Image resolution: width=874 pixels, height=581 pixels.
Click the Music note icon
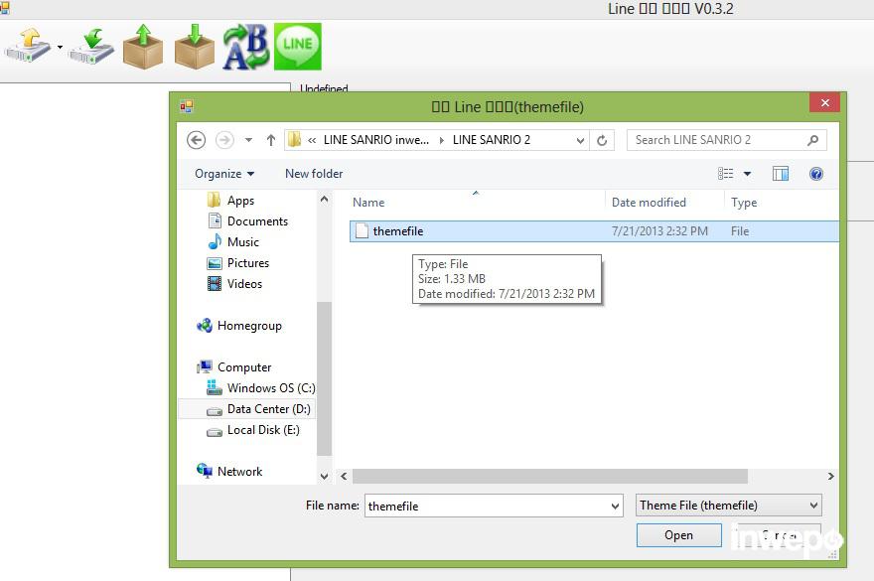click(215, 242)
